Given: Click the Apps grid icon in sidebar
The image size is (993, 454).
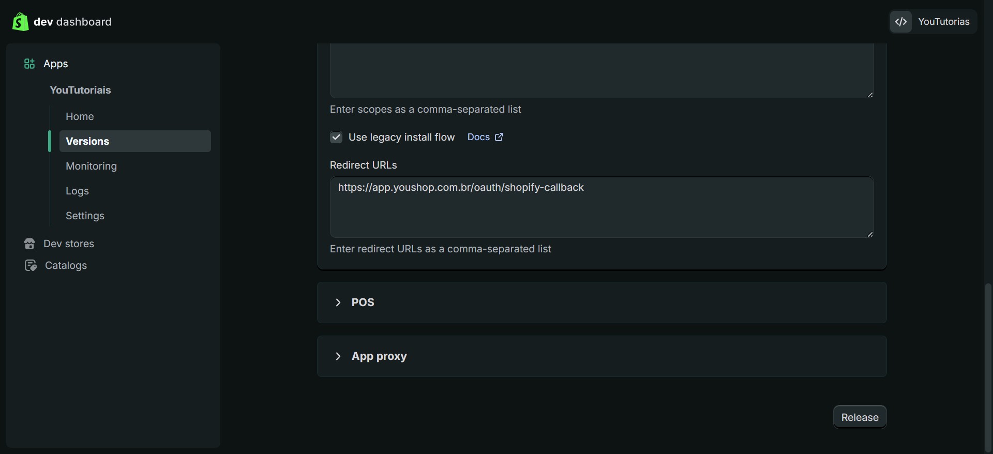Looking at the screenshot, I should (29, 64).
